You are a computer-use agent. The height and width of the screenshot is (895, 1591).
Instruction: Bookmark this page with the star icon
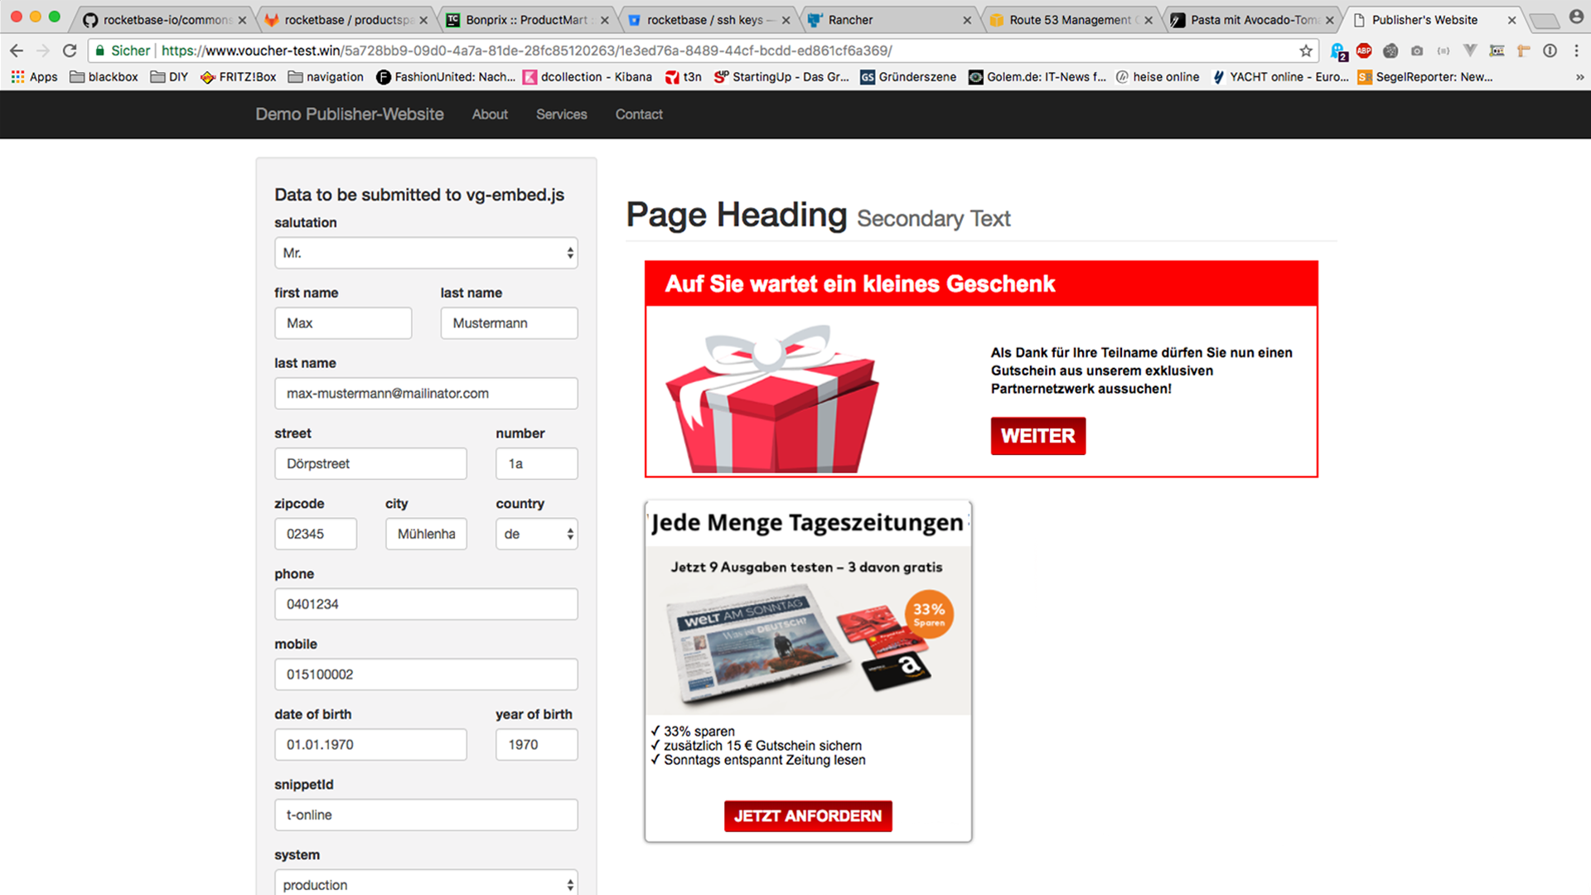tap(1306, 51)
